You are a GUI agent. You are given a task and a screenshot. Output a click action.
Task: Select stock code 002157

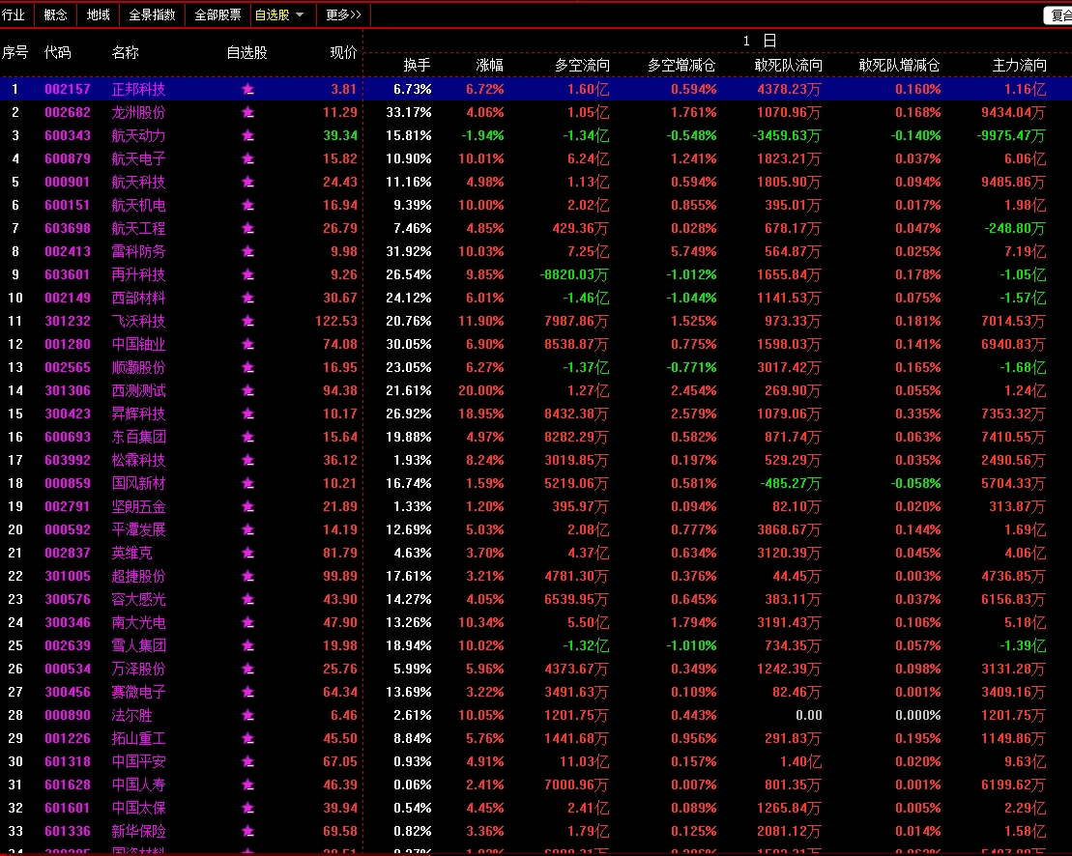pos(68,90)
